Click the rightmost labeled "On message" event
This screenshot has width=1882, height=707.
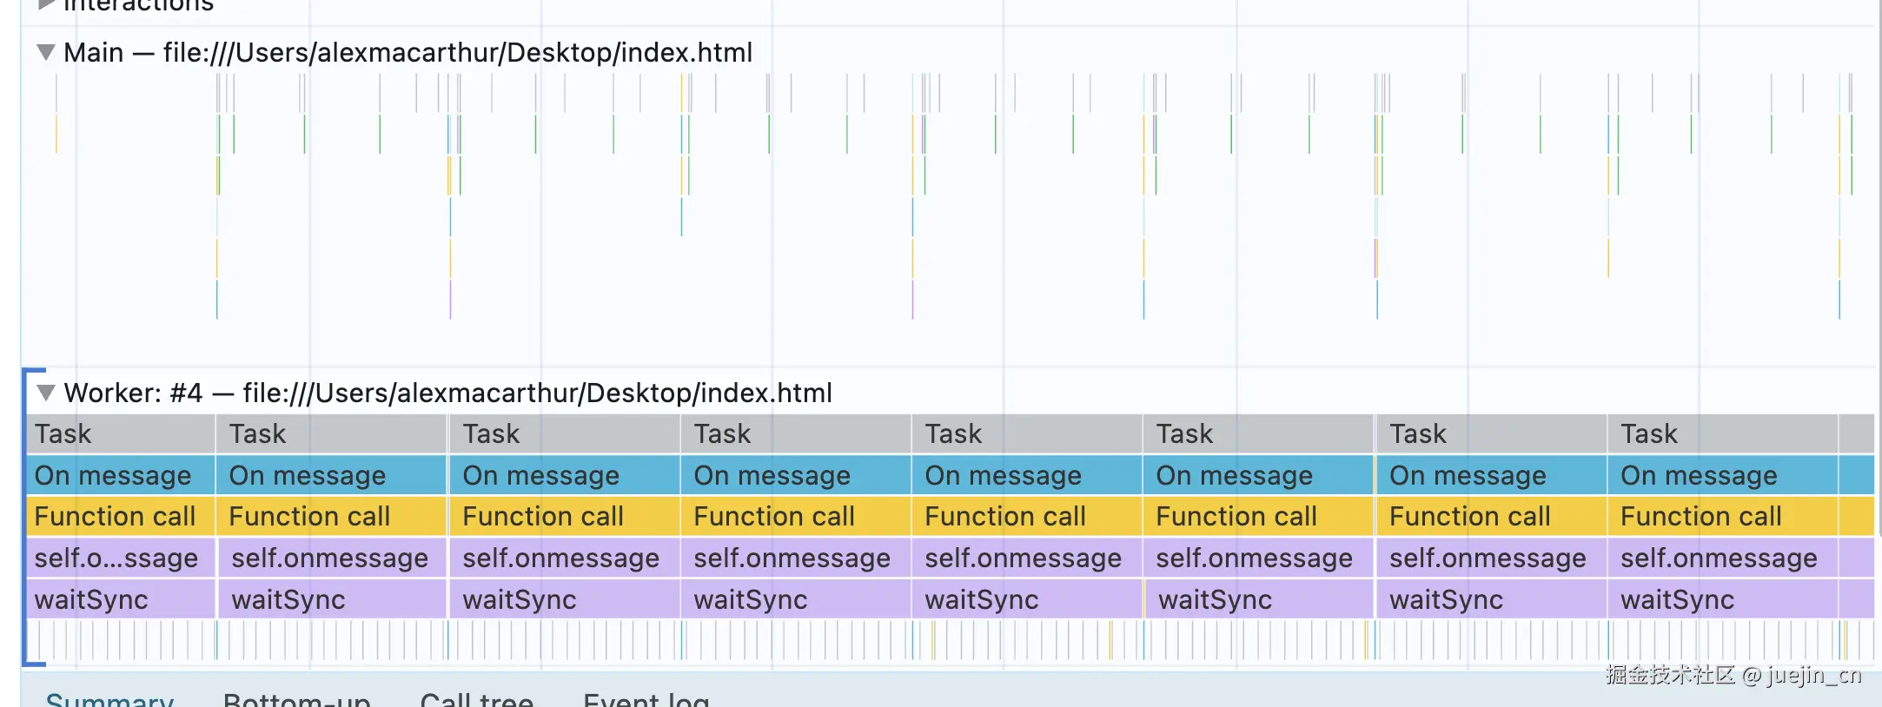point(1699,476)
